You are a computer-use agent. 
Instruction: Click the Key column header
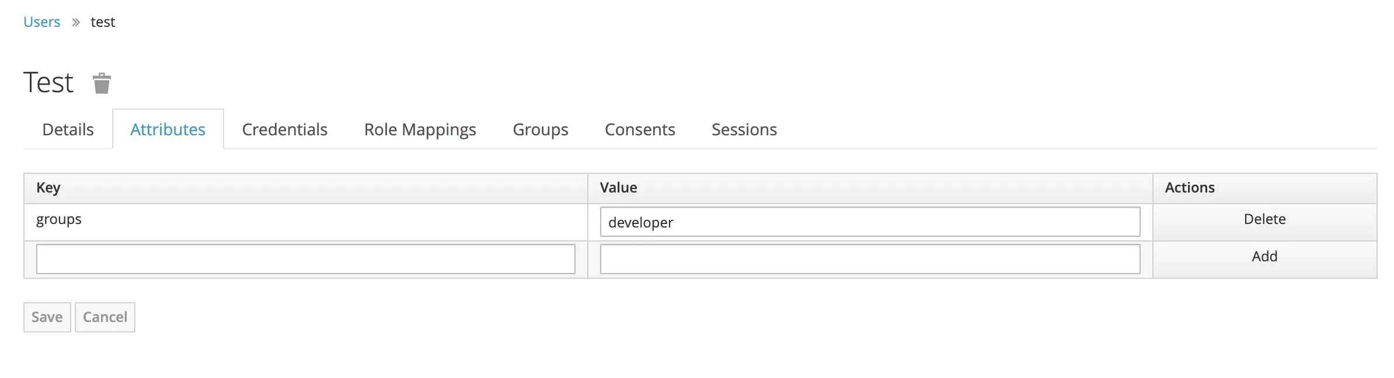coord(48,188)
